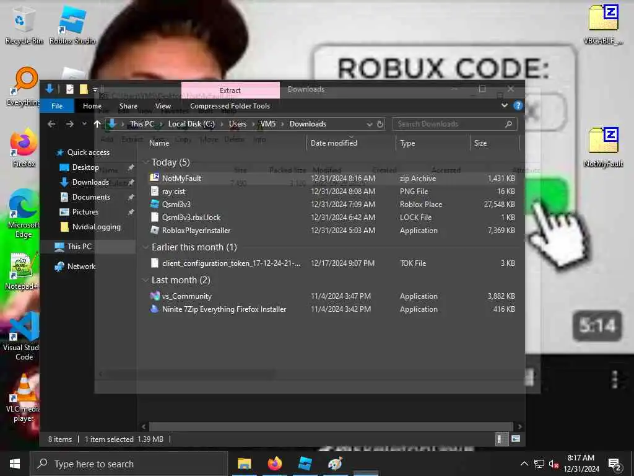Image resolution: width=634 pixels, height=476 pixels.
Task: Open the recent locations dropdown arrow
Action: pyautogui.click(x=84, y=124)
